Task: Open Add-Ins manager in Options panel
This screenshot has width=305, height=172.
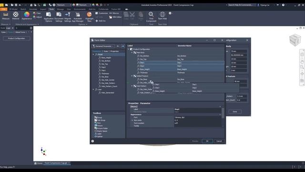Action: 101,21
